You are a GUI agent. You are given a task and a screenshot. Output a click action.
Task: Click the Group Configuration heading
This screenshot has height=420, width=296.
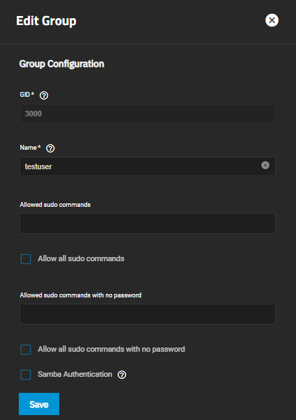coord(61,64)
